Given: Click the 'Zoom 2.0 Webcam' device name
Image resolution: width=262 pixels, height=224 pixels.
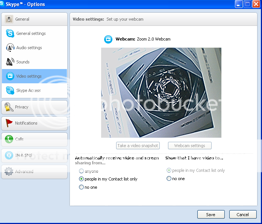Looking at the screenshot, I should (154, 39).
